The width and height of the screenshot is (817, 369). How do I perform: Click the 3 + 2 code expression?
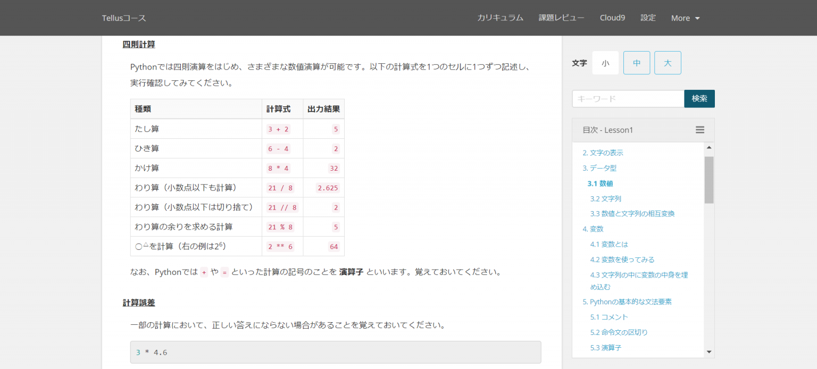pos(278,129)
